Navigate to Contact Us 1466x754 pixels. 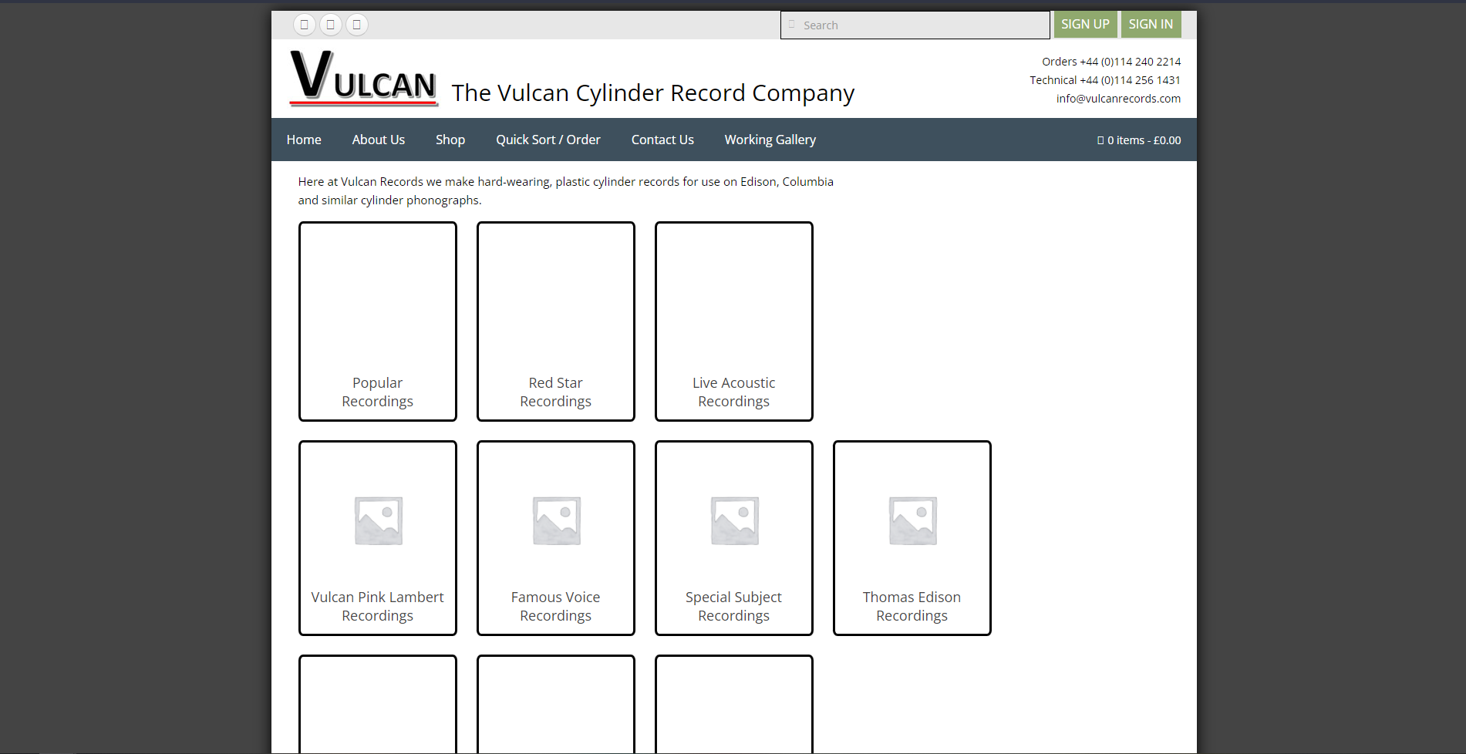(x=662, y=140)
